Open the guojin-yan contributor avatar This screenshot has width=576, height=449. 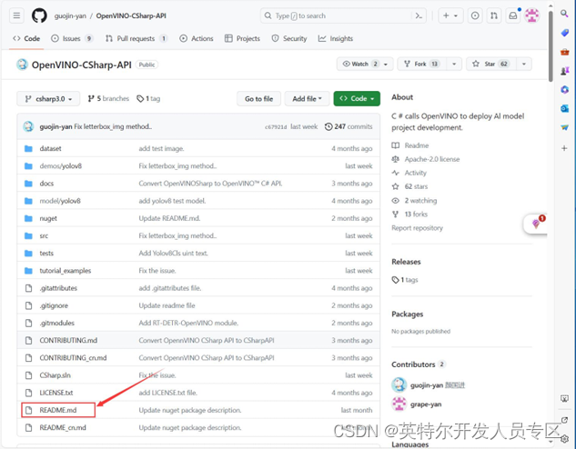point(399,384)
